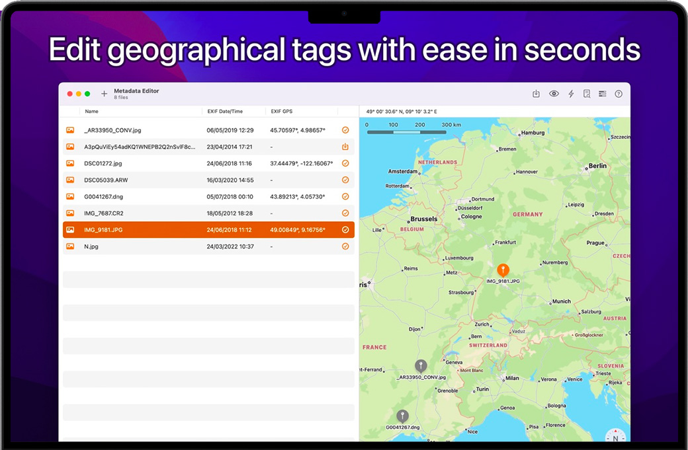Click the save/export icon in toolbar

tap(537, 94)
